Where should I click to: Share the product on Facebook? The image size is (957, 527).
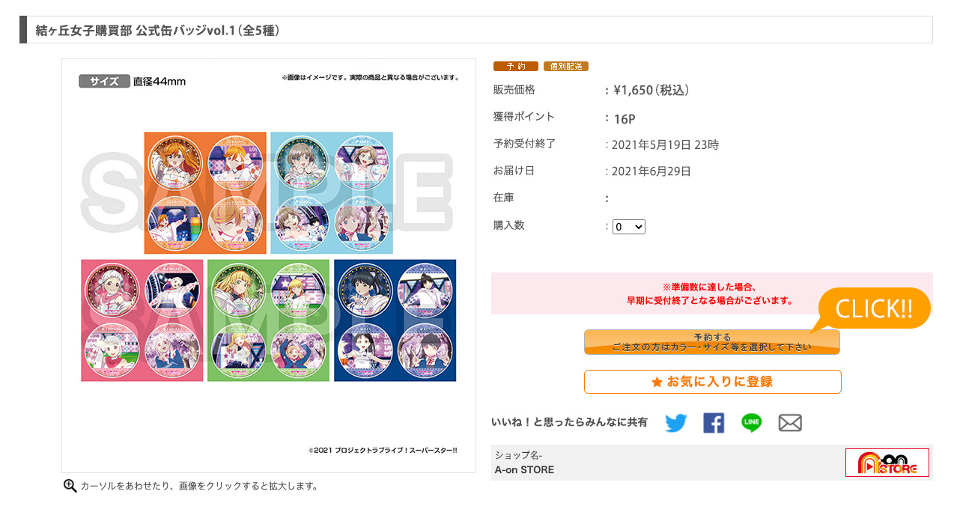[x=714, y=423]
